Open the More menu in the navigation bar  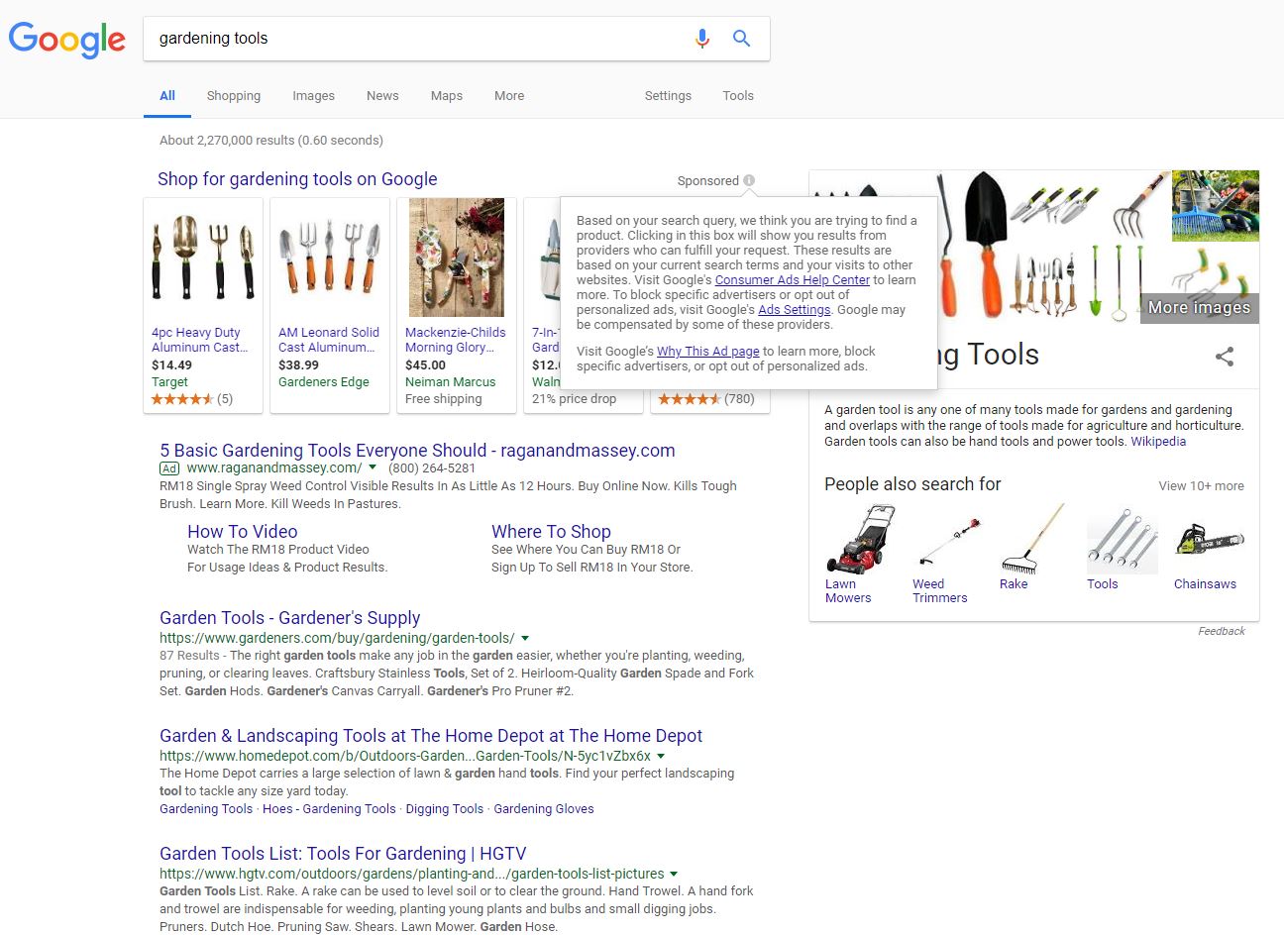pyautogui.click(x=508, y=95)
